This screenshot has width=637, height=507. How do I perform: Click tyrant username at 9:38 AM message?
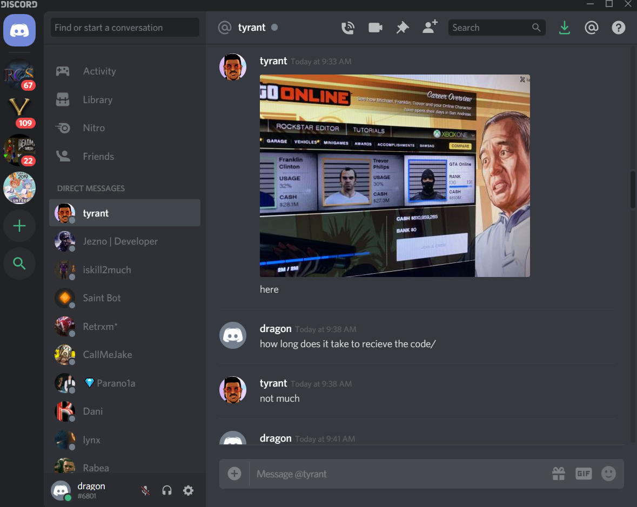pos(273,383)
